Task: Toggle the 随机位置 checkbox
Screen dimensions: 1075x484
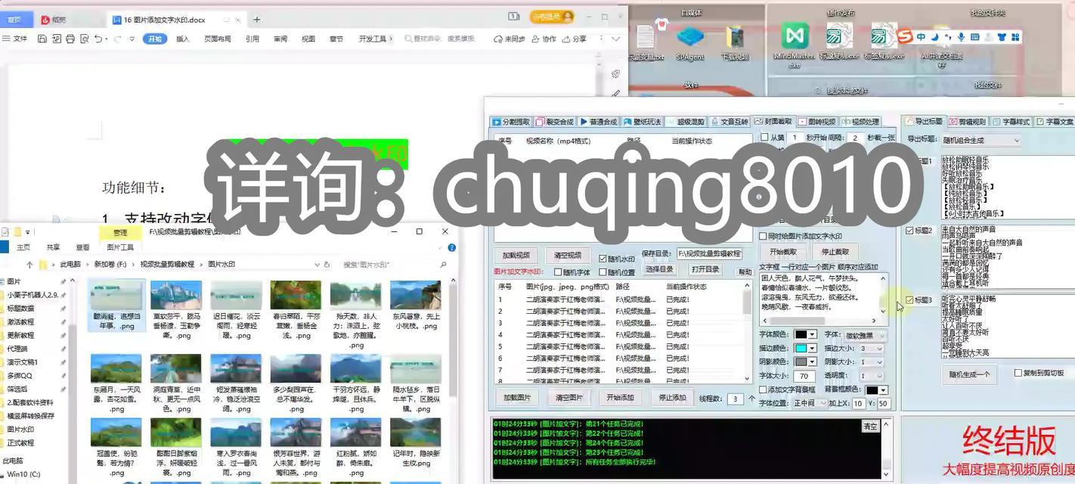Action: pos(603,272)
